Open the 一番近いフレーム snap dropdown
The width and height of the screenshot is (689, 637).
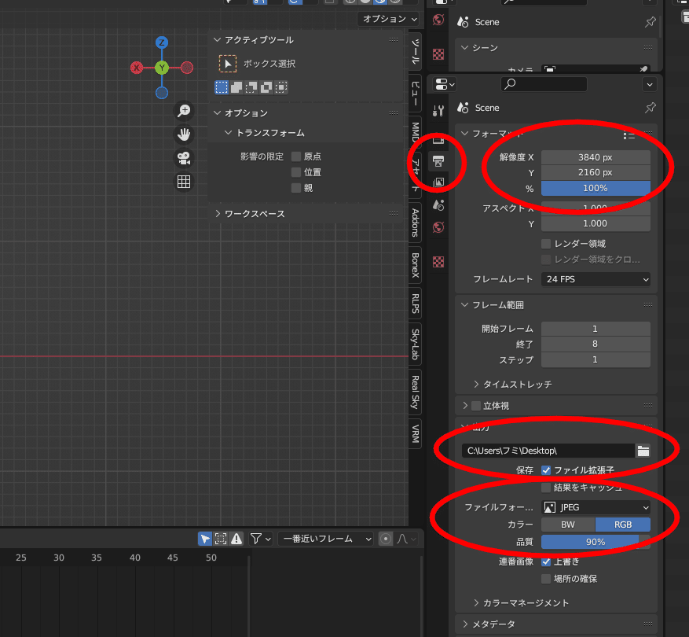(325, 539)
